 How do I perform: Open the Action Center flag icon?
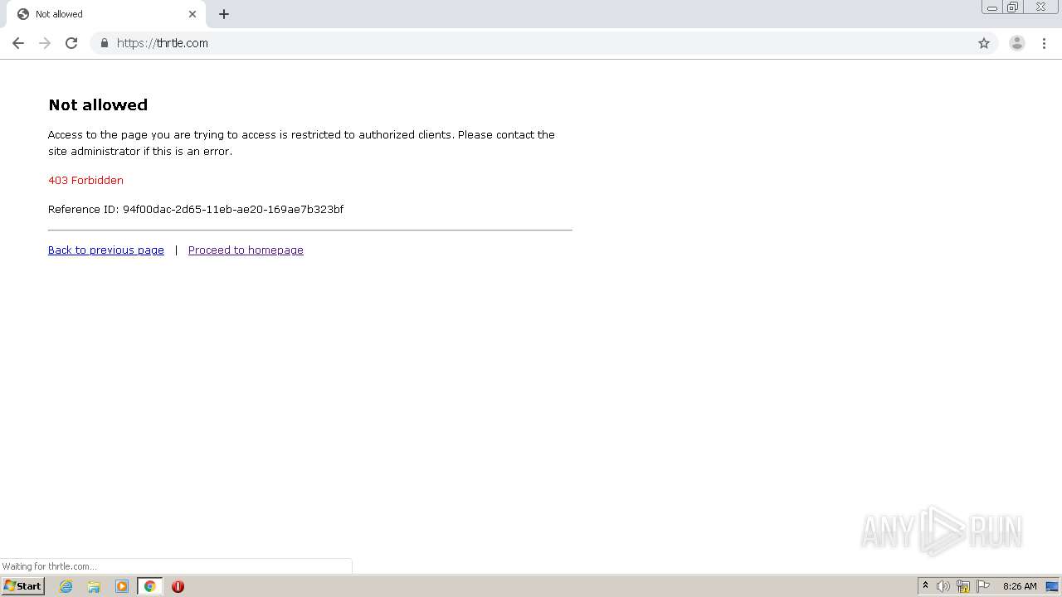[x=983, y=586]
